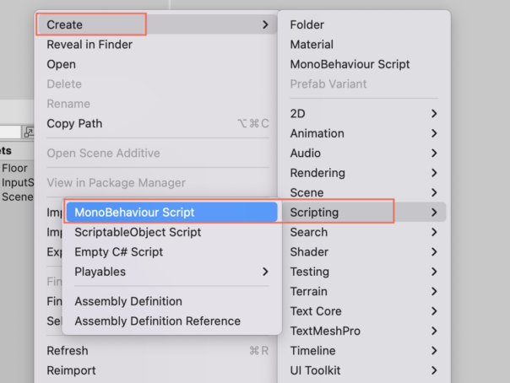Click Refresh in context menu
510x383 pixels.
point(157,350)
